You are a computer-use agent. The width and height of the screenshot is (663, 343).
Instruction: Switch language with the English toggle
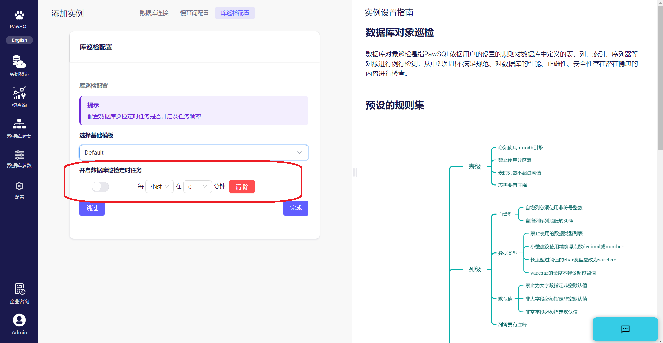point(19,40)
